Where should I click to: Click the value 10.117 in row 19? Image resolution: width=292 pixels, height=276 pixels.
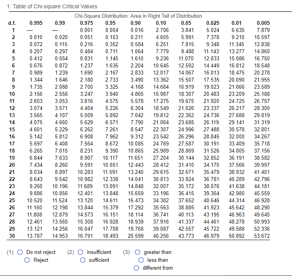click(110, 158)
